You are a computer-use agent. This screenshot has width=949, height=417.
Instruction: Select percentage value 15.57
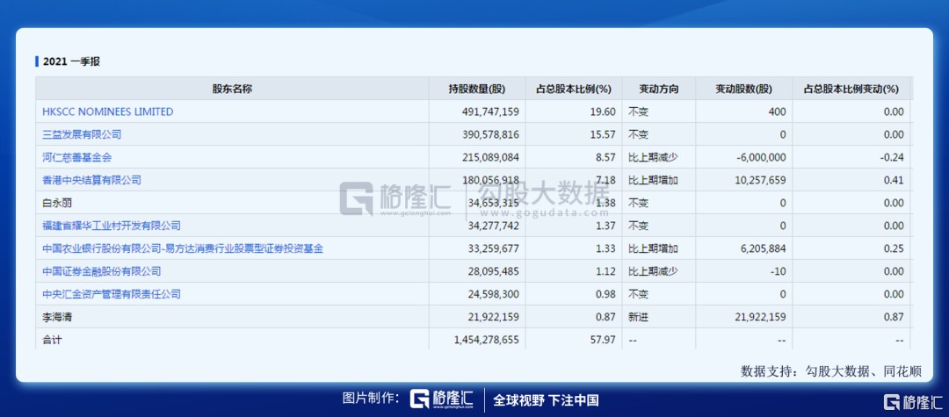[605, 134]
